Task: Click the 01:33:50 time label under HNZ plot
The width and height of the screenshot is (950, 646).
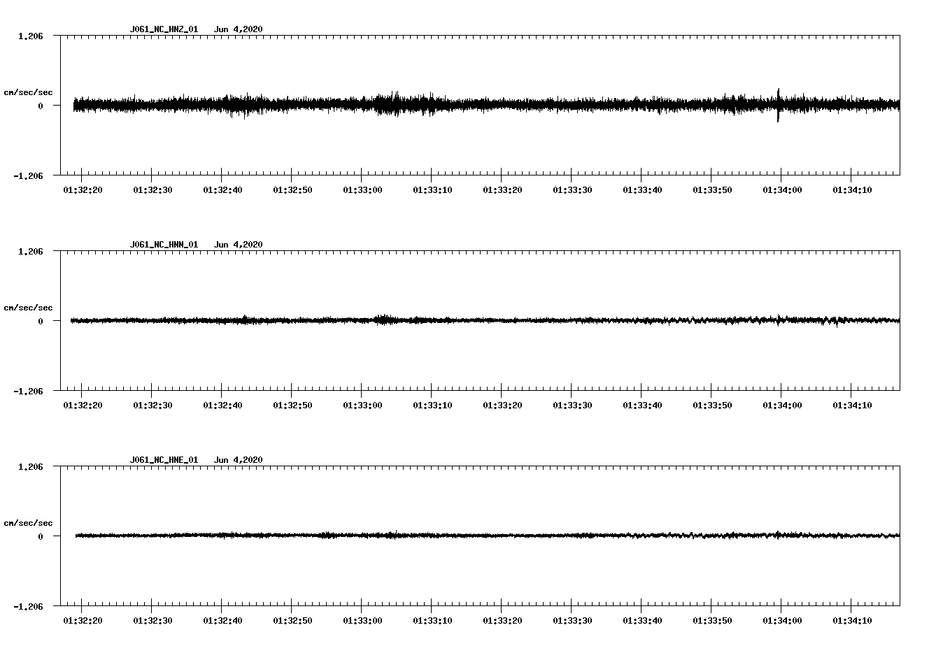Action: point(712,190)
